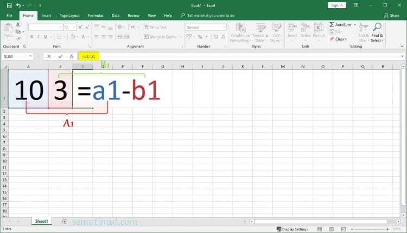
Task: Open the General number format dropdown
Action: (224, 27)
